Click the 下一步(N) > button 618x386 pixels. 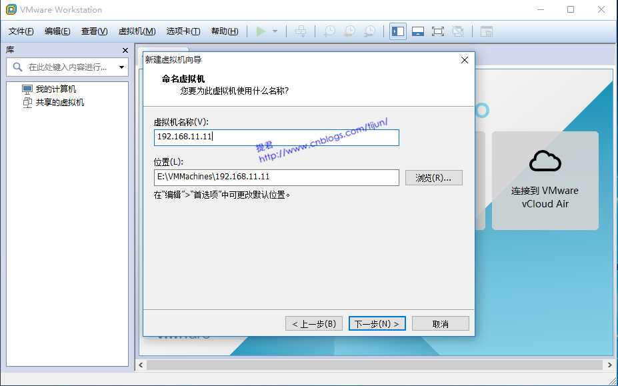coord(377,324)
